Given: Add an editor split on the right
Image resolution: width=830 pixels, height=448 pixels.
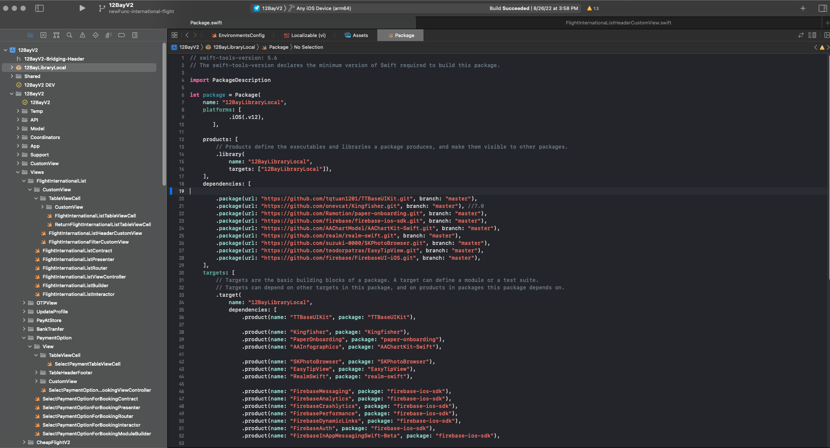Looking at the screenshot, I should (x=827, y=35).
